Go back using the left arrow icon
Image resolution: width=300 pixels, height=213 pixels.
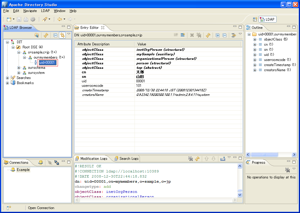[x=60, y=19]
